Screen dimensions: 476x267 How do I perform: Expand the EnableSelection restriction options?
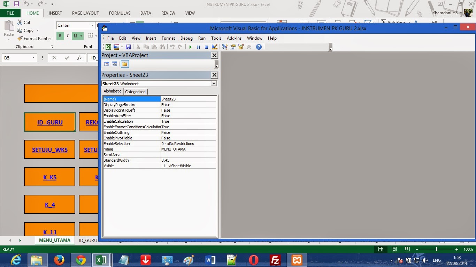(188, 144)
